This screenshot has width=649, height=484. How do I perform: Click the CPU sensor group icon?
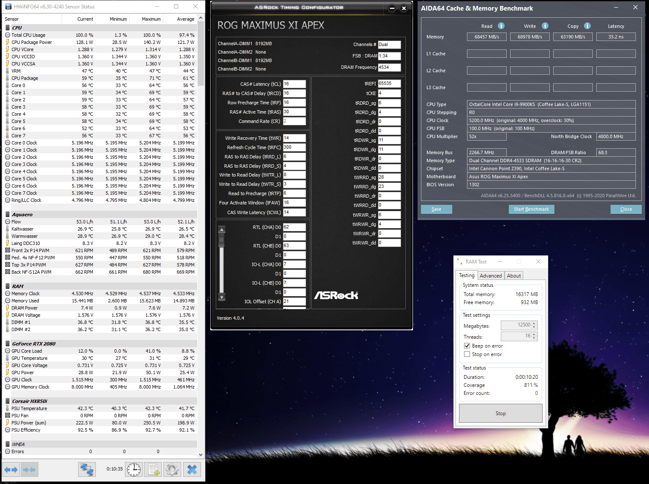[x=8, y=28]
